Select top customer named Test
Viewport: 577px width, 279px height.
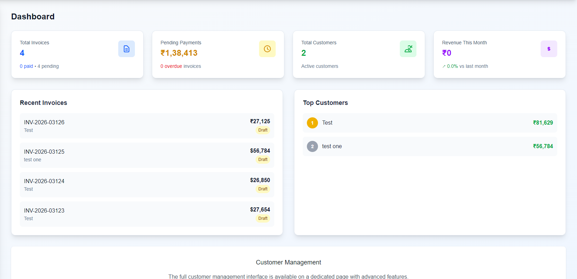click(x=430, y=123)
